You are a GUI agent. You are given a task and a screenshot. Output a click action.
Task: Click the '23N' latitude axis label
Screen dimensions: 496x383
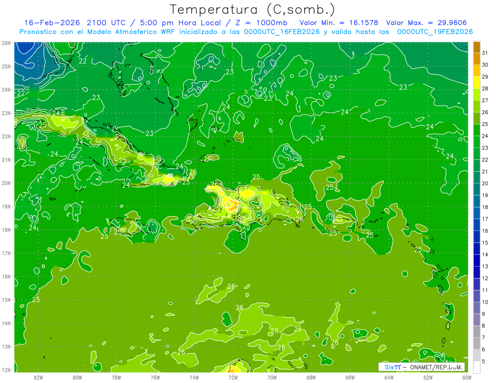(6, 113)
